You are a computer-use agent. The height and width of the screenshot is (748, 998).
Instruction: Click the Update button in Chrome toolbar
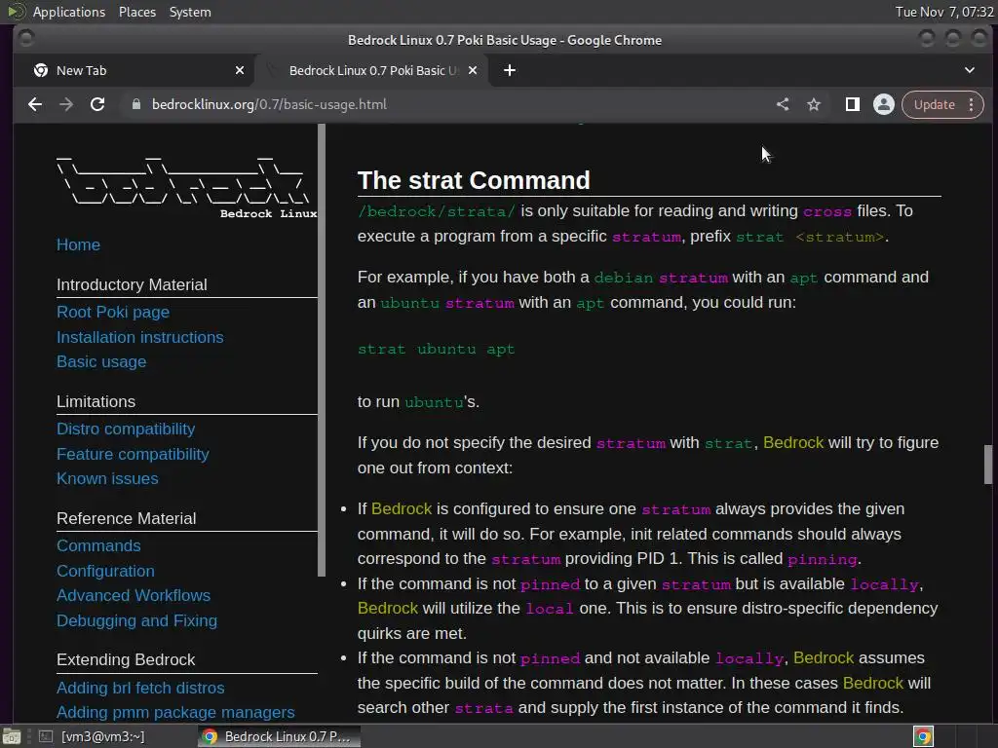935,104
